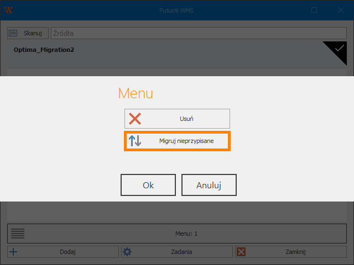The image size is (354, 265).
Task: Maximize the Futuriti WMS window
Action: (314, 10)
